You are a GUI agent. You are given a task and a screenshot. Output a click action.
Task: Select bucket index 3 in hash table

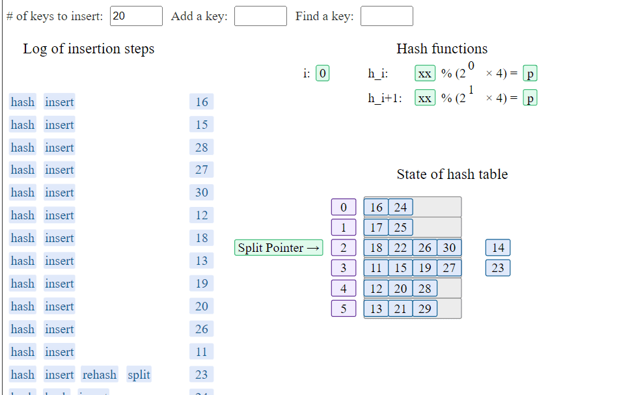344,268
